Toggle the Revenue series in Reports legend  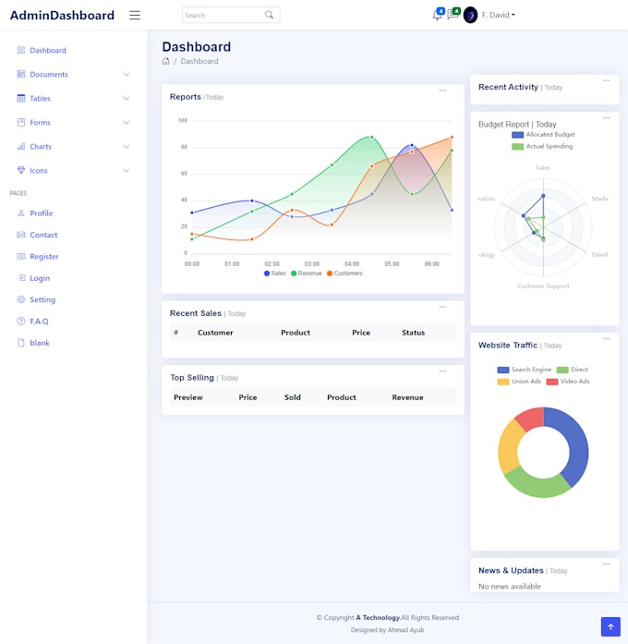[x=307, y=273]
